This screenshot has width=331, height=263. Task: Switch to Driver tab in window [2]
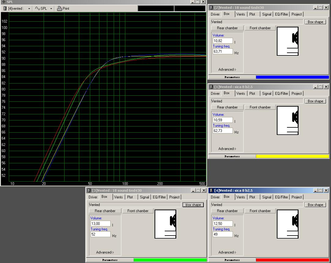[215, 14]
